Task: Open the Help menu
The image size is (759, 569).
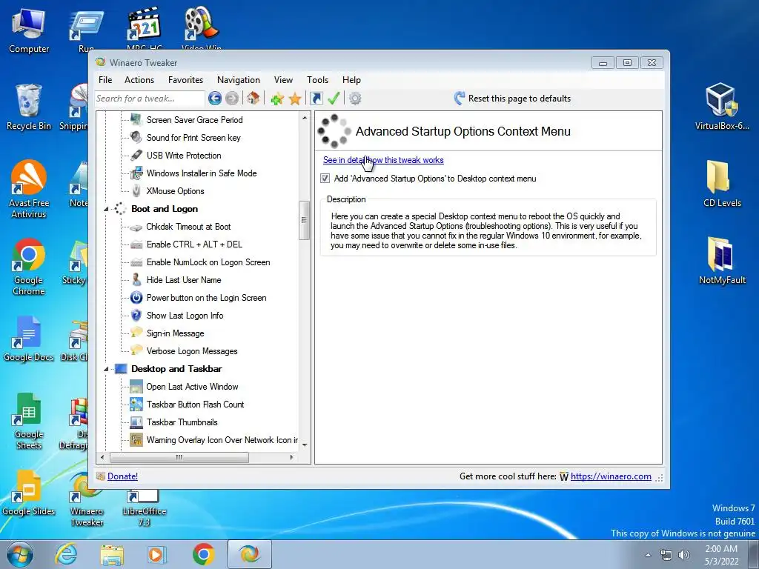Action: 351,80
